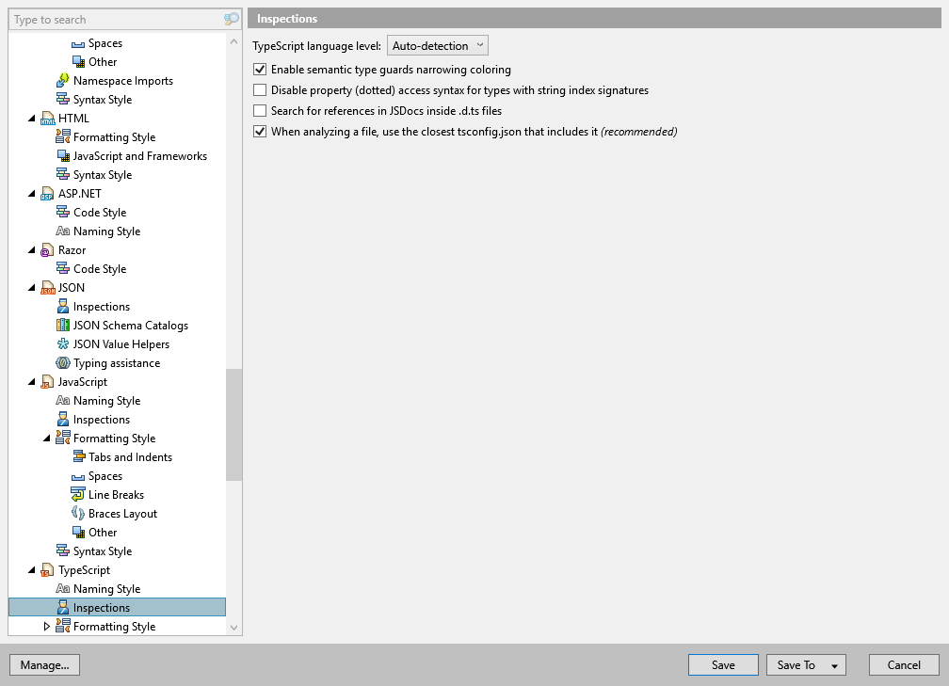This screenshot has height=686, width=949.
Task: Collapse the HTML tree node
Action: 32,118
